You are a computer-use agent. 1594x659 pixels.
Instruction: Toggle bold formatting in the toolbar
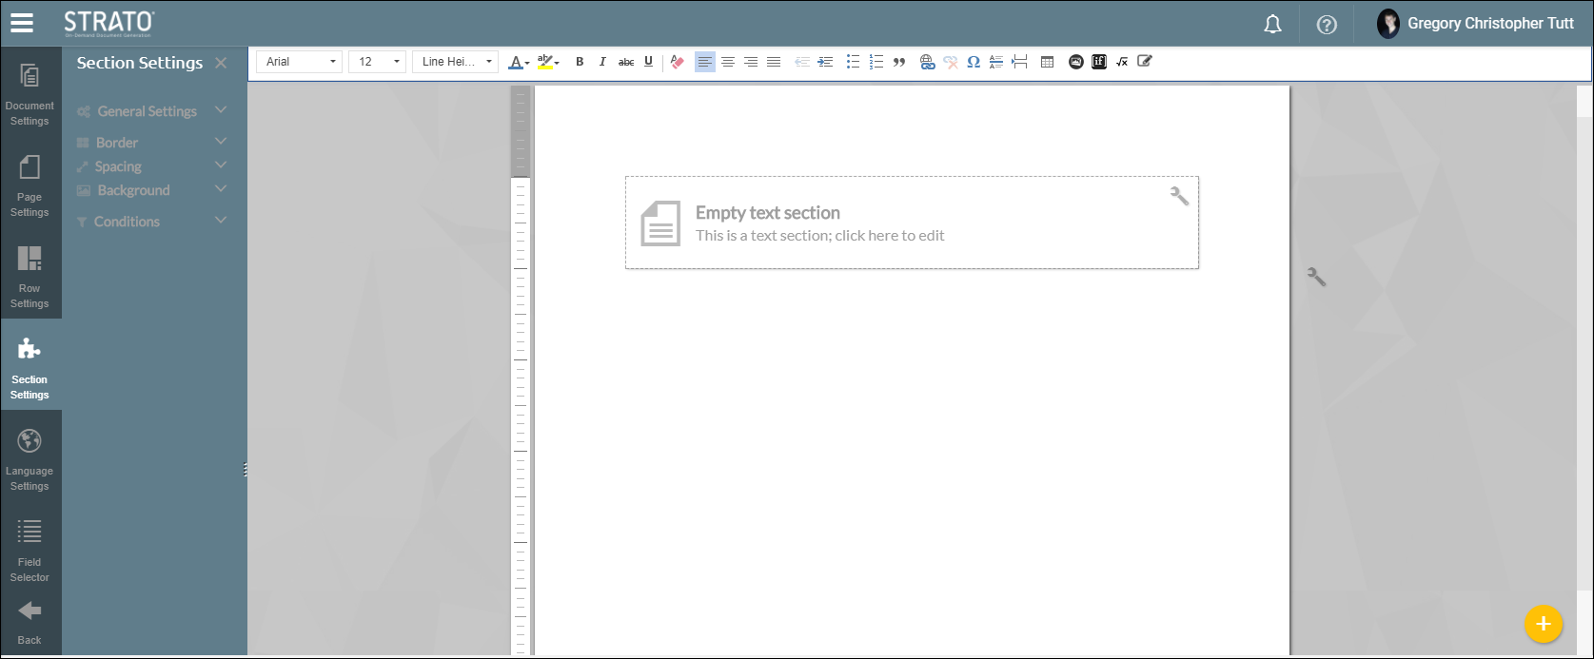[x=580, y=62]
